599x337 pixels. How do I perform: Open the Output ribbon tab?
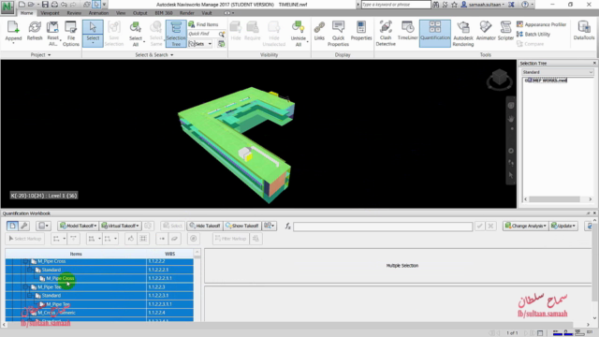[139, 13]
